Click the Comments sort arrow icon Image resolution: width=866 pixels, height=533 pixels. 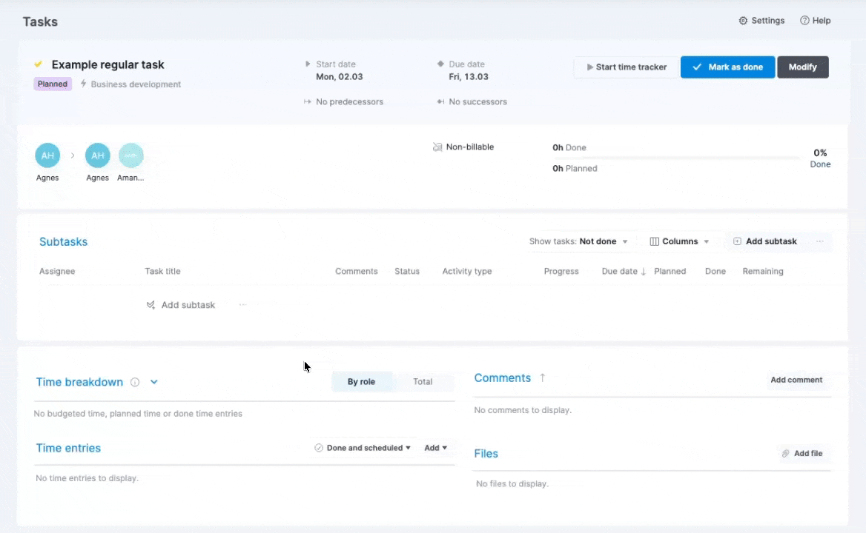coord(542,378)
